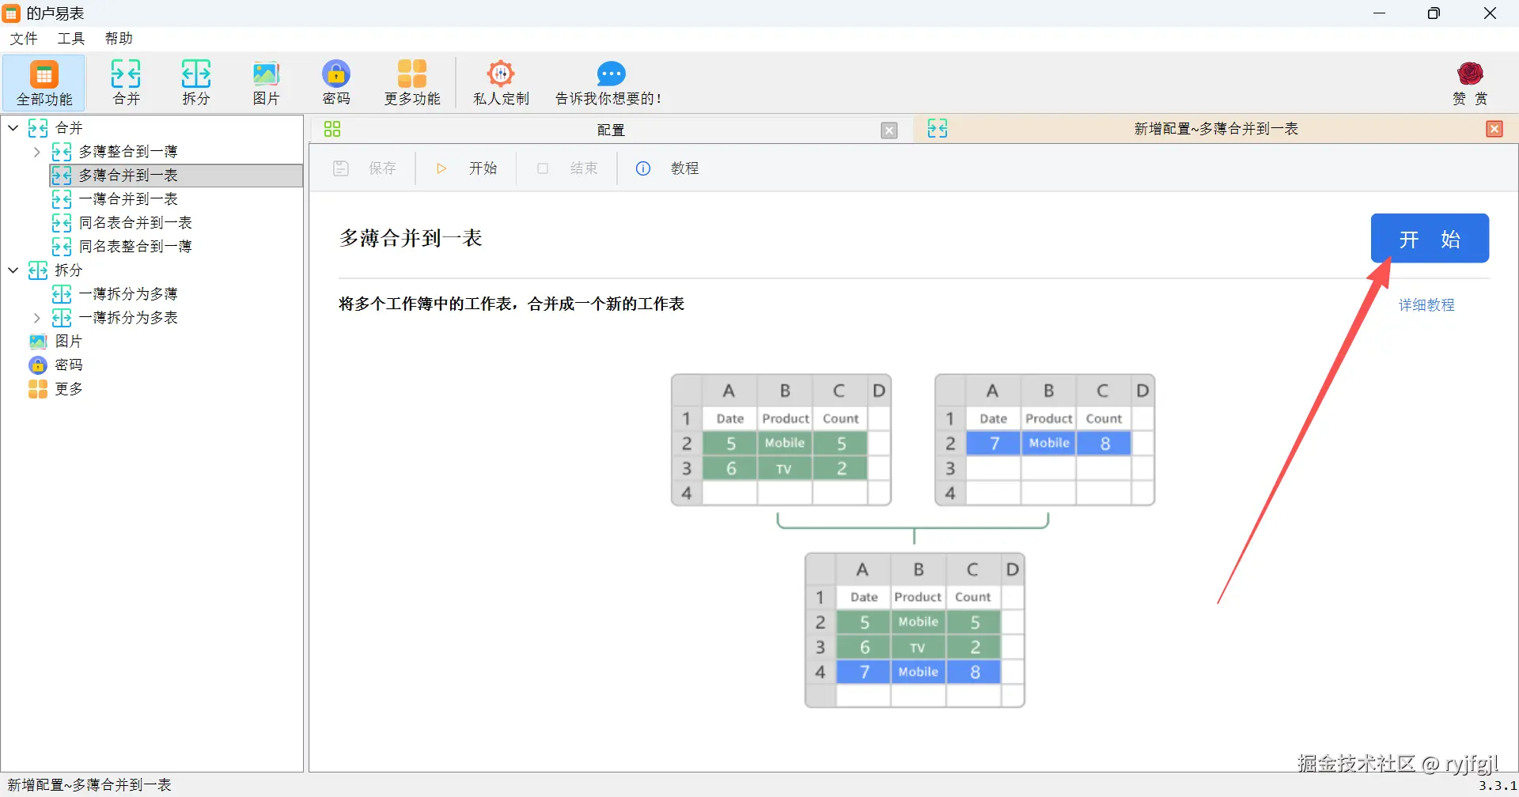1519x797 pixels.
Task: Open the 更多功能 more functions icon
Action: (x=412, y=82)
